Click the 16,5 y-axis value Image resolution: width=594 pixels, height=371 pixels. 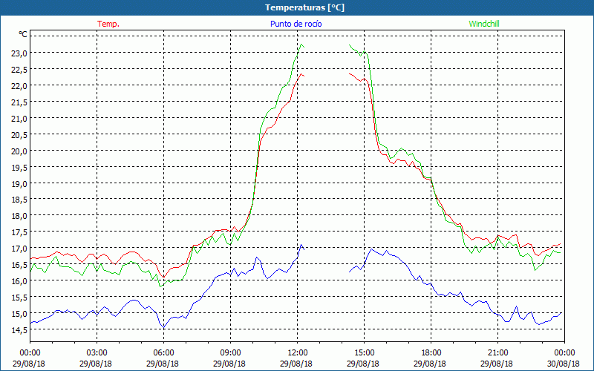[19, 265]
